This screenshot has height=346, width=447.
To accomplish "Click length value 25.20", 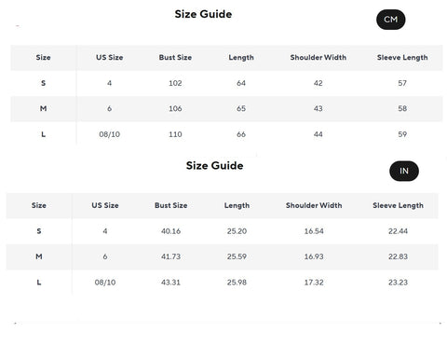I will [x=237, y=231].
